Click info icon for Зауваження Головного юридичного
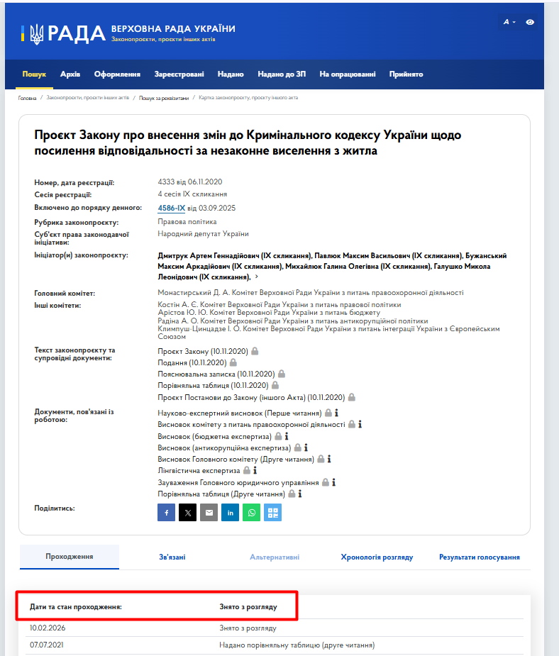 (334, 482)
